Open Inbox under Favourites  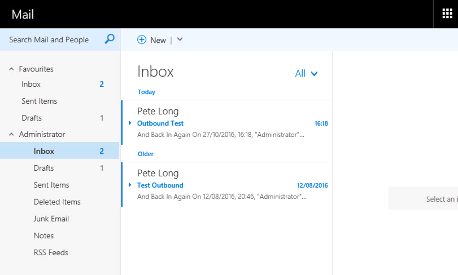click(x=31, y=84)
